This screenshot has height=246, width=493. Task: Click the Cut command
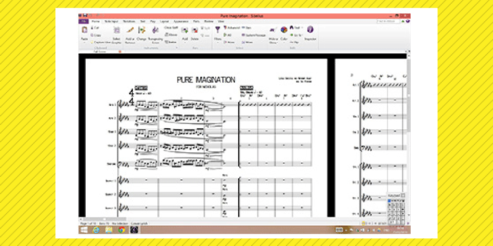[95, 28]
